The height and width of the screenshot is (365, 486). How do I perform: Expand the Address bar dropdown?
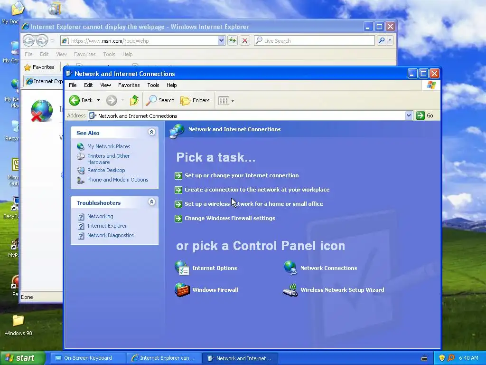coord(409,115)
